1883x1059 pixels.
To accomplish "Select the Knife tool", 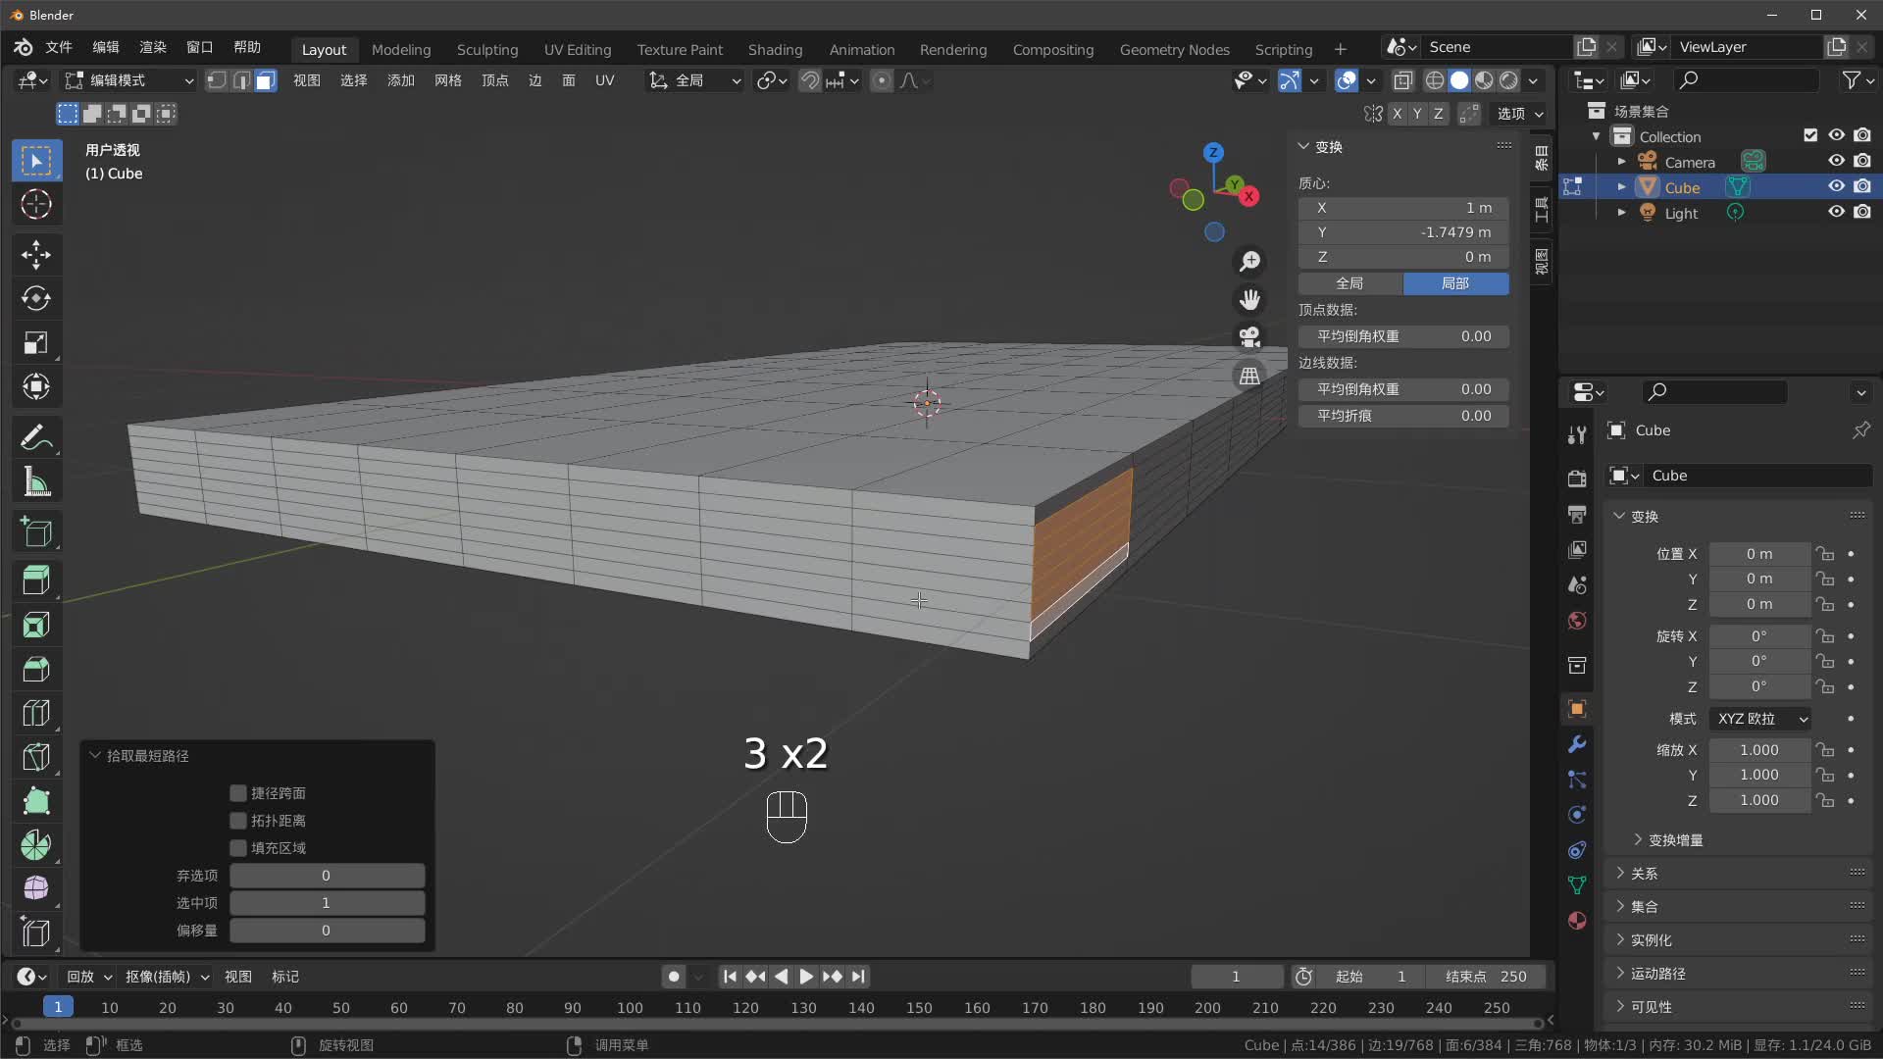I will (36, 757).
